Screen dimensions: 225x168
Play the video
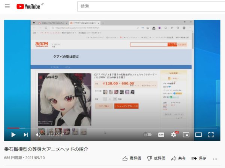coord(13,134)
